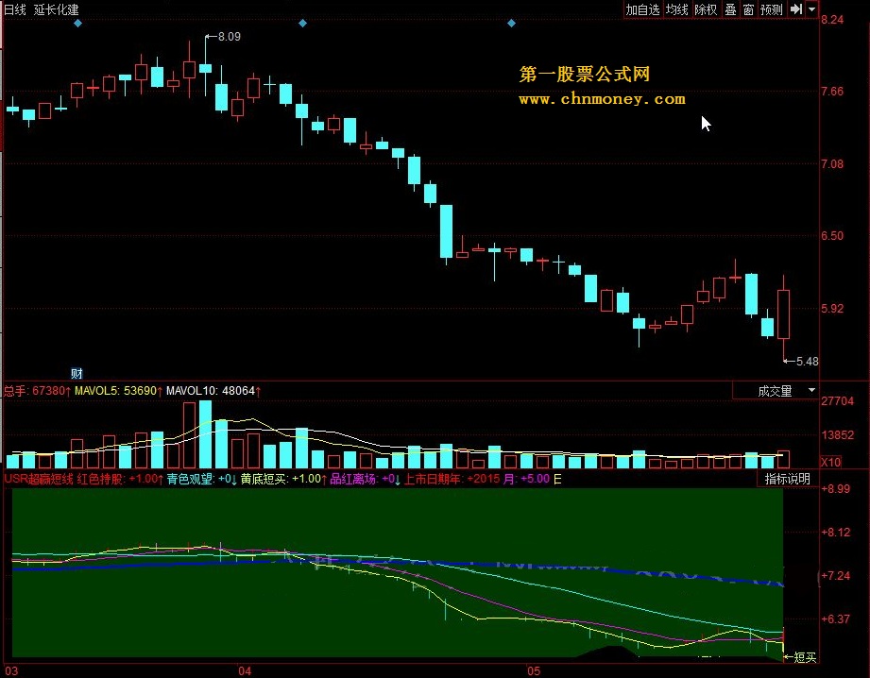The height and width of the screenshot is (678, 870).
Task: Click the MAVOL10: 48064 value
Action: (213, 391)
